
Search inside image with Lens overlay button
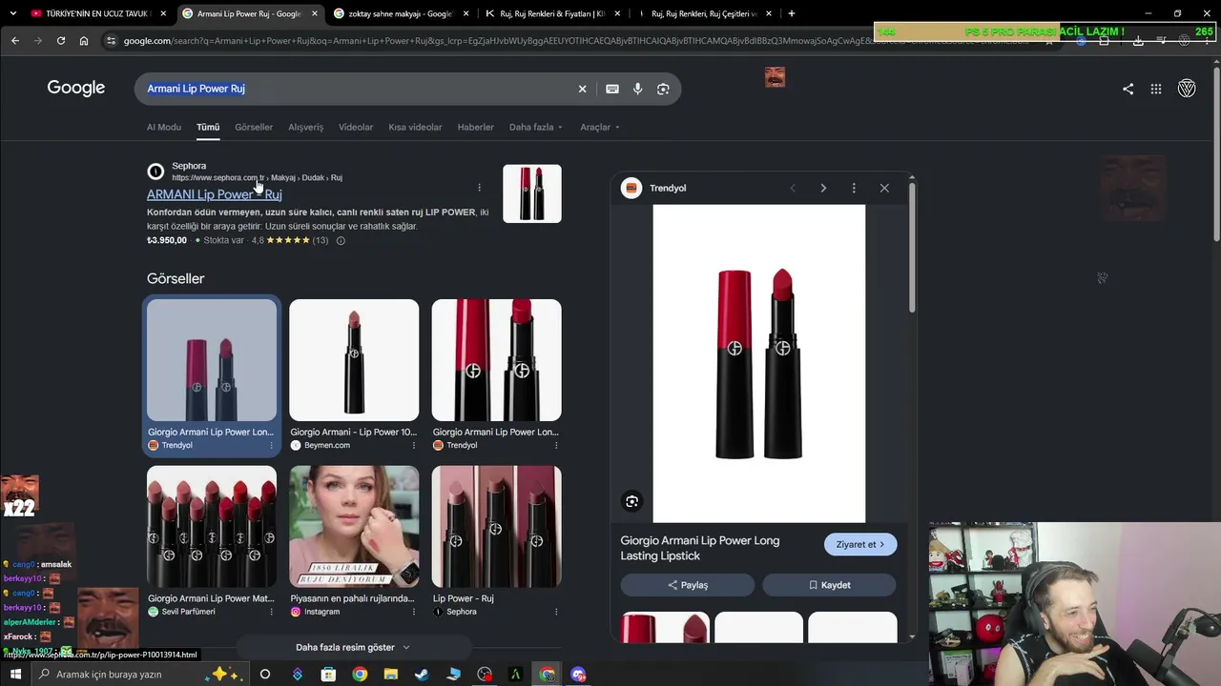(x=631, y=501)
